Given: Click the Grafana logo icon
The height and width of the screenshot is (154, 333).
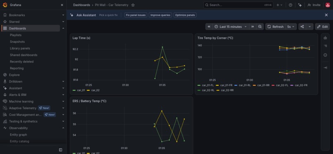Looking at the screenshot, I should (x=5, y=5).
